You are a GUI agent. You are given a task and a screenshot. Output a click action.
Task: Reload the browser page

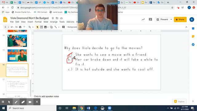(12, 7)
